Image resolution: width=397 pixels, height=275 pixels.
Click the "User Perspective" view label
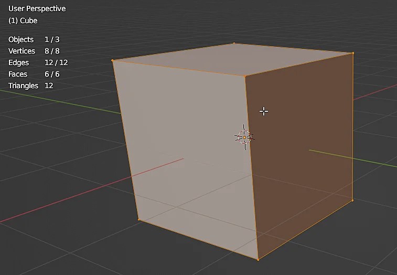37,8
